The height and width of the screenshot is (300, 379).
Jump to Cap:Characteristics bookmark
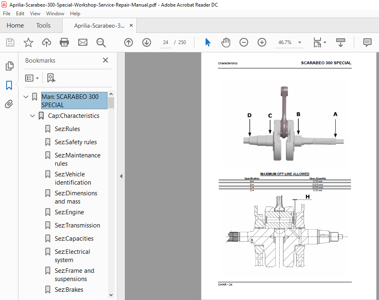73,116
